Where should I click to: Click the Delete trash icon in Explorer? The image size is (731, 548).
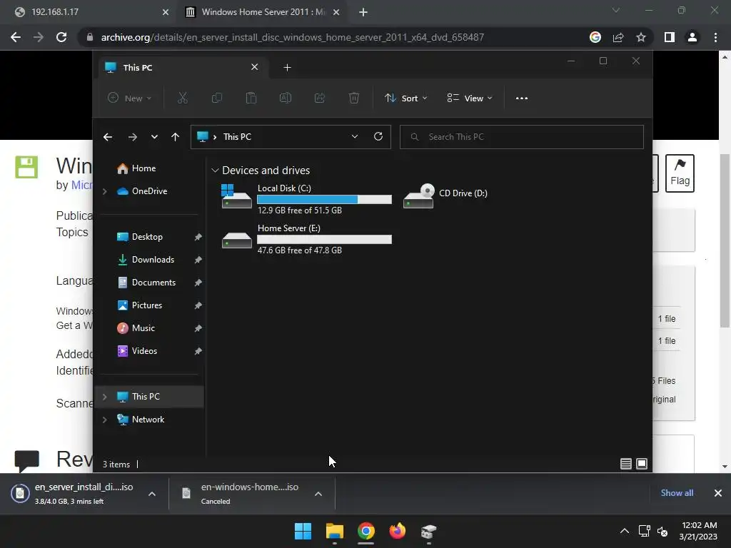pyautogui.click(x=354, y=98)
